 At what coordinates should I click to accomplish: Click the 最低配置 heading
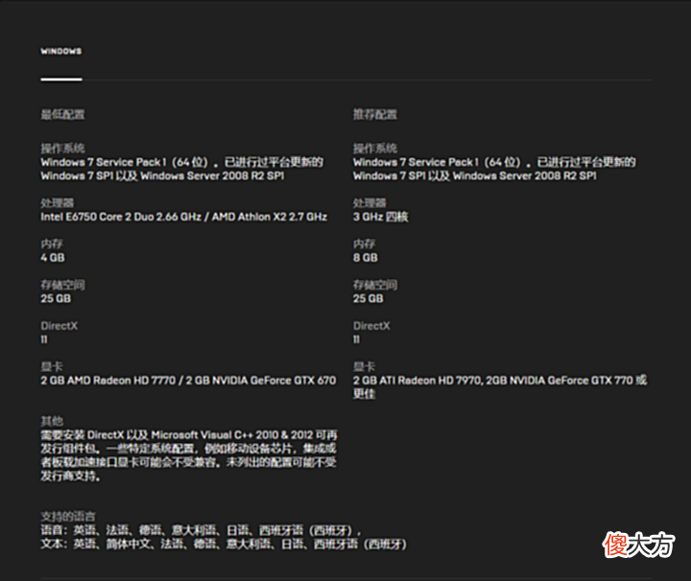click(62, 114)
